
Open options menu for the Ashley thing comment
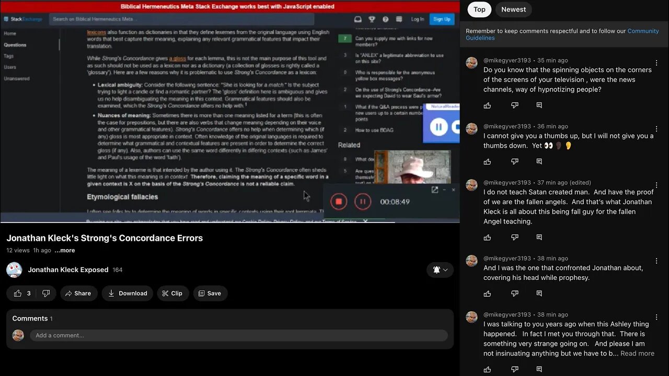(x=657, y=318)
